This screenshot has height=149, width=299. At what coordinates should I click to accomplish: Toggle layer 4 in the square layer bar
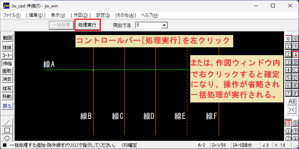[x=289, y=70]
